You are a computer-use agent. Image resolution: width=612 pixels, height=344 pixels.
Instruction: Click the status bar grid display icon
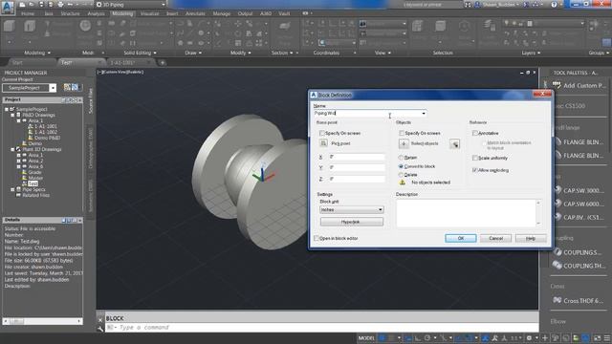pos(382,338)
